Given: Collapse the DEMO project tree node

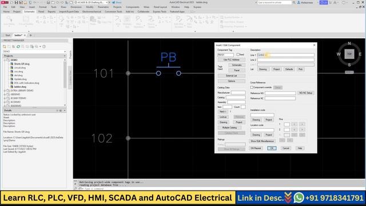Looking at the screenshot, I should tap(5, 60).
